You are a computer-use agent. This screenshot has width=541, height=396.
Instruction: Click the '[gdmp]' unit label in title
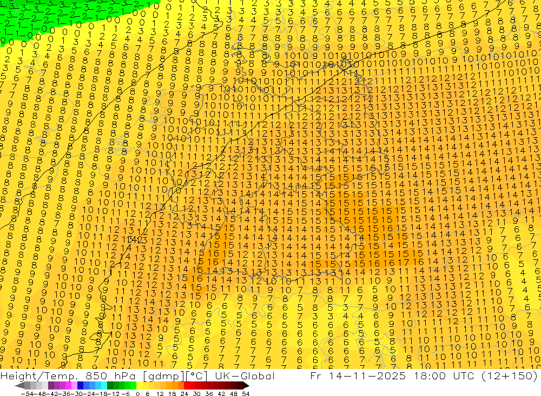pyautogui.click(x=163, y=376)
